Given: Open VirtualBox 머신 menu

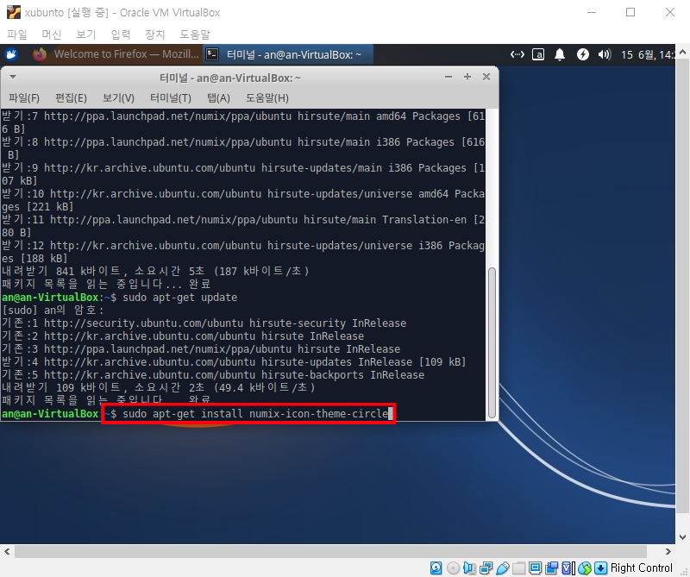Looking at the screenshot, I should tap(52, 34).
